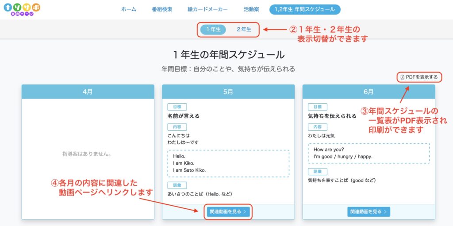View related videos for 6月
Image resolution: width=453 pixels, height=226 pixels.
369,211
